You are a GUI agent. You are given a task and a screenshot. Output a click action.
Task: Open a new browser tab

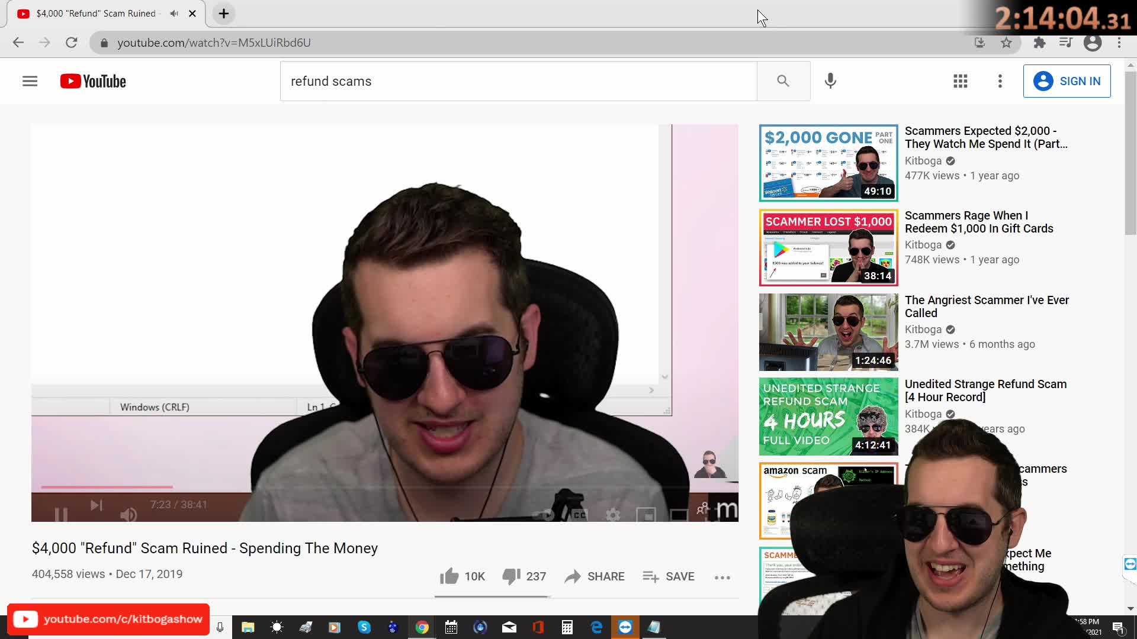pyautogui.click(x=224, y=14)
